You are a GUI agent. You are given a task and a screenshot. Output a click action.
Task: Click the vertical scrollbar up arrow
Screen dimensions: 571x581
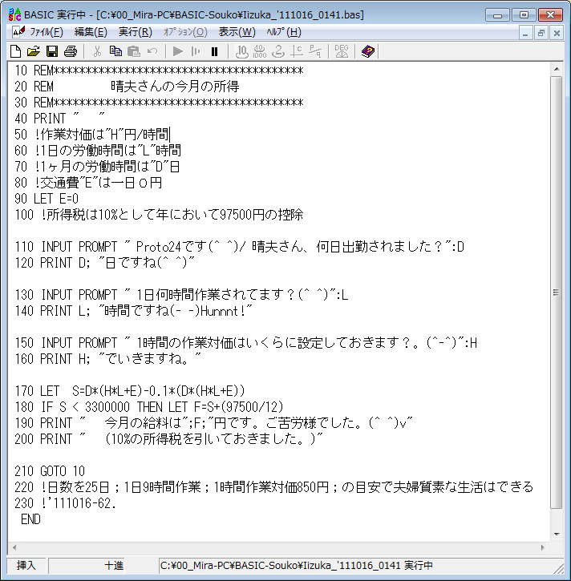coord(557,69)
